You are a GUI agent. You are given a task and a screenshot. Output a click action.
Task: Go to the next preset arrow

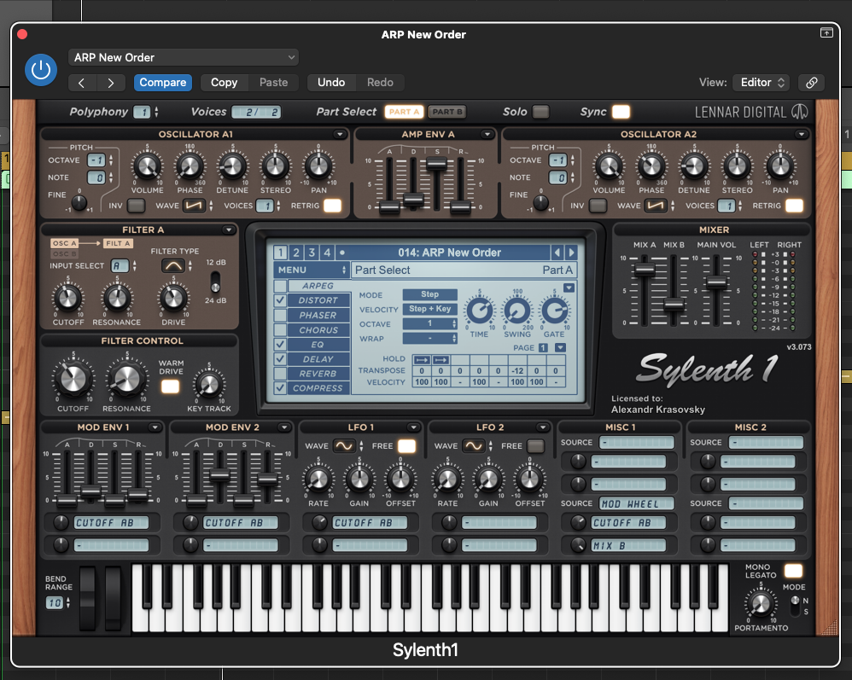point(111,83)
